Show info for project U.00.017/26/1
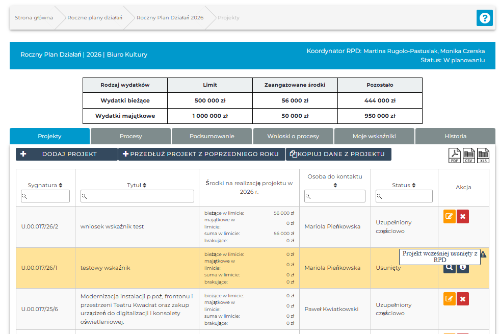The height and width of the screenshot is (334, 499). [463, 267]
